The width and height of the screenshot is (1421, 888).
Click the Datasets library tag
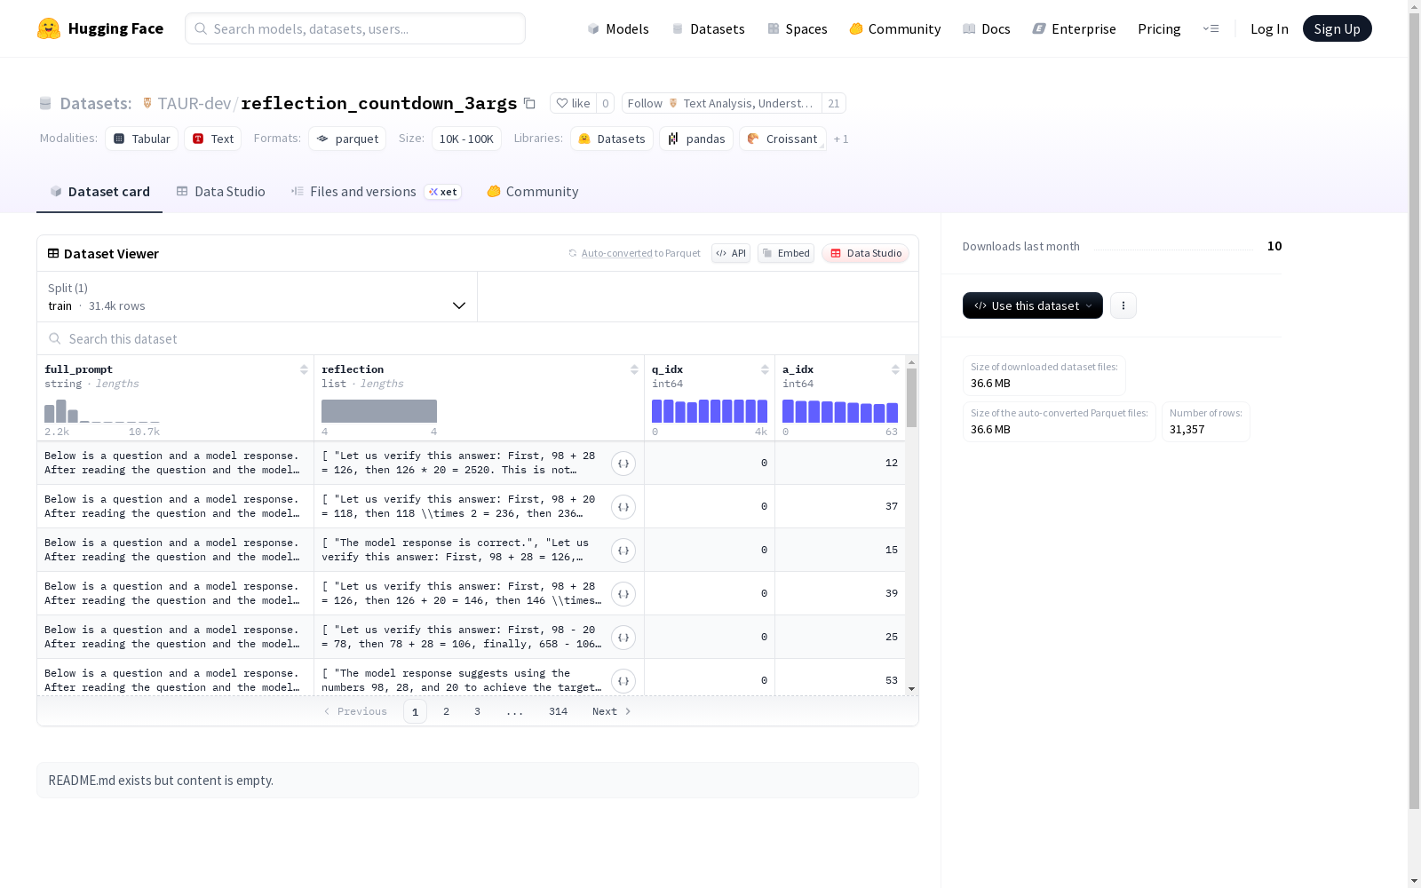[612, 139]
